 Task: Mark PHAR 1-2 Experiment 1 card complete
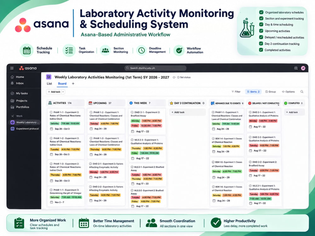pos(91,112)
